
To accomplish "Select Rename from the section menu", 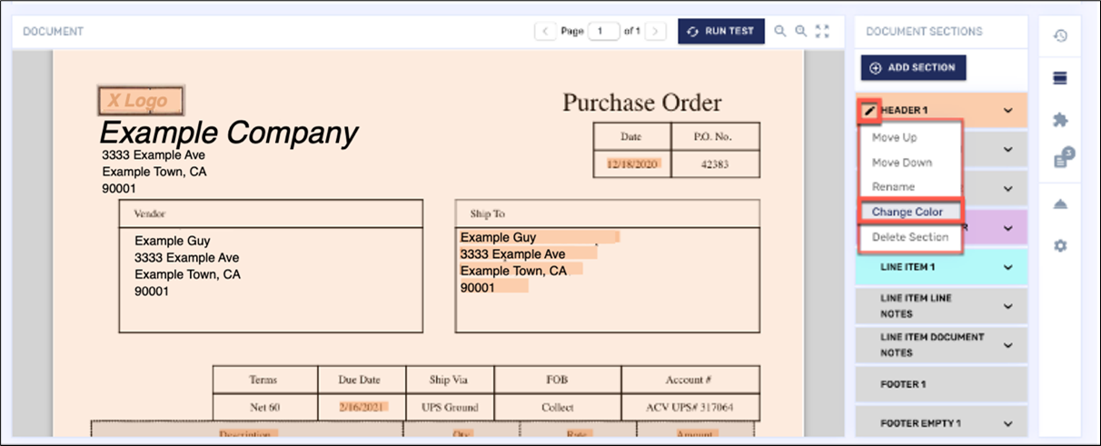I will pyautogui.click(x=893, y=186).
